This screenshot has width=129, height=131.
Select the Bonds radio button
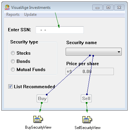[x=13, y=61]
